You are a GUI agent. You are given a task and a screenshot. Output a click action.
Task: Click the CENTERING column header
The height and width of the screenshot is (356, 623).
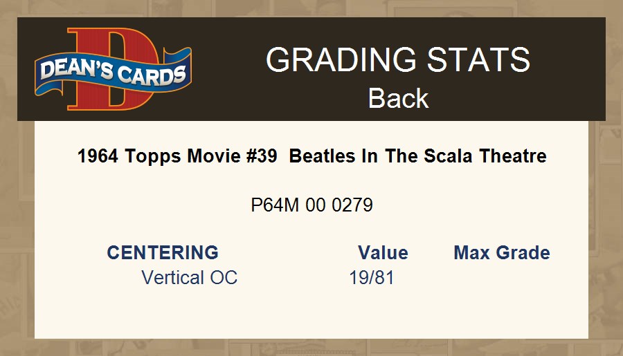point(163,253)
